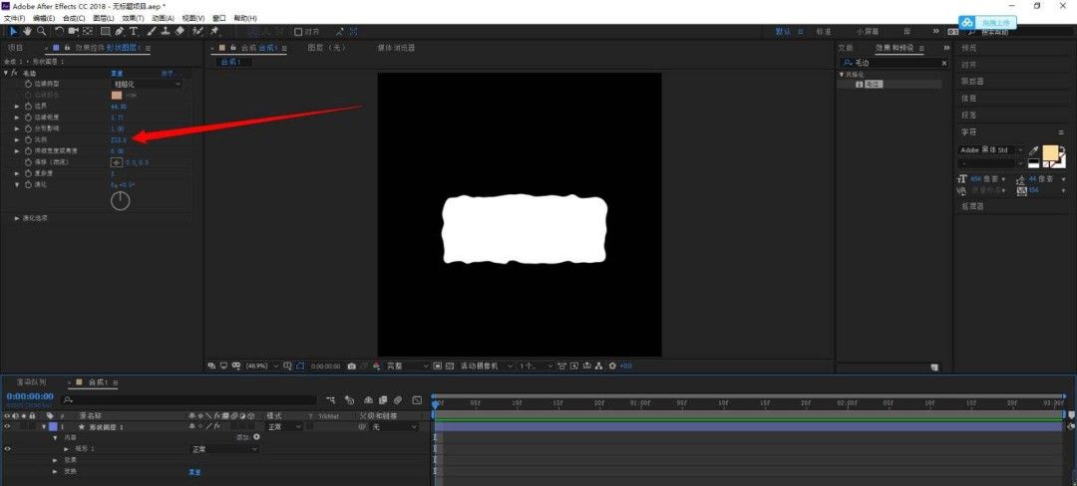Select the Horizontal Type (T) tool
Image resolution: width=1077 pixels, height=486 pixels.
point(134,32)
